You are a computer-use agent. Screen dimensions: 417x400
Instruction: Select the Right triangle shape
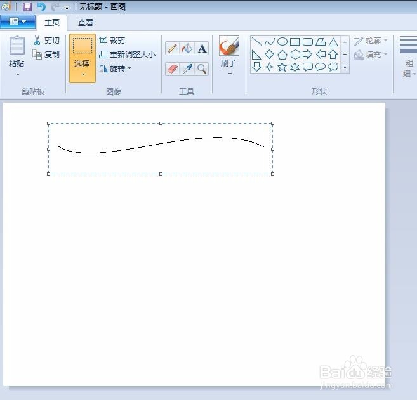(x=256, y=55)
